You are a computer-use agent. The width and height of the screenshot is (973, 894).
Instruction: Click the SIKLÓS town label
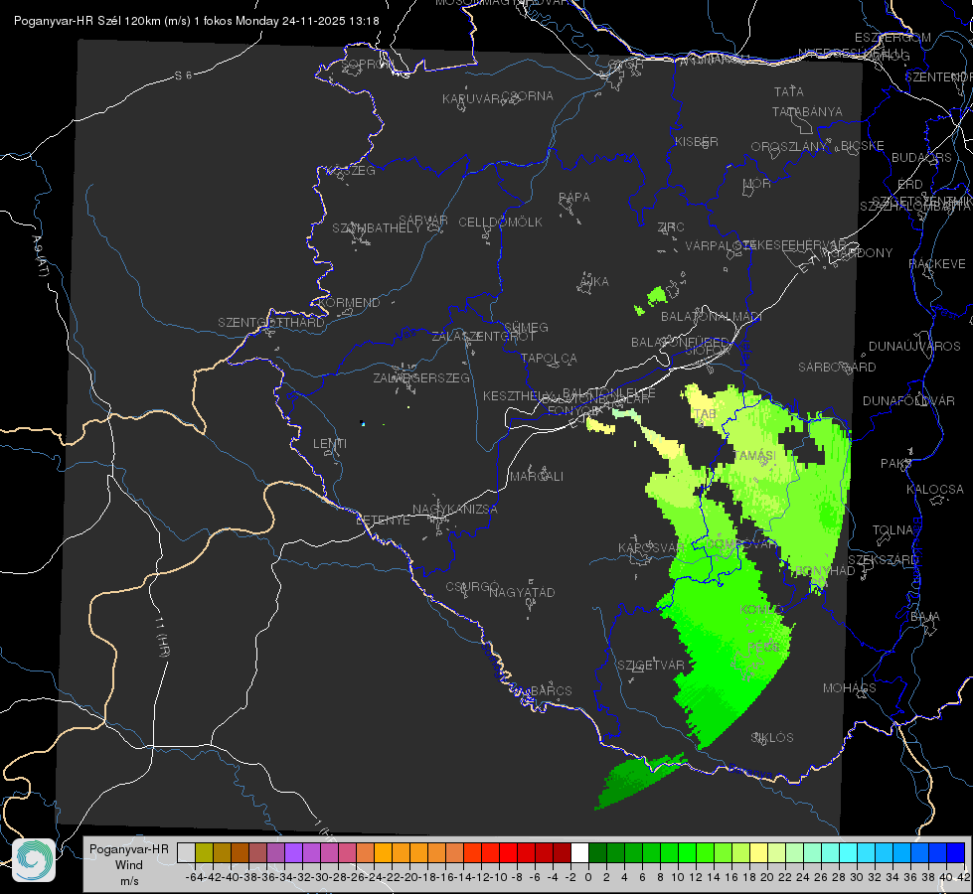pyautogui.click(x=772, y=738)
